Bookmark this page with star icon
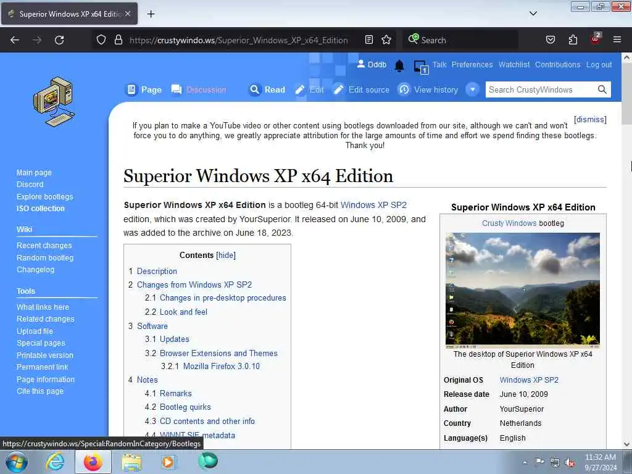The width and height of the screenshot is (632, 474). pos(386,40)
